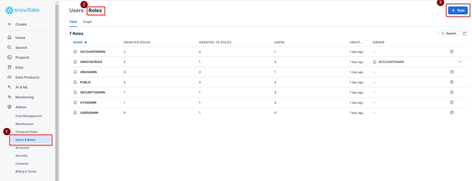Click the AI & ML sparkle icon
The image size is (472, 181).
(x=10, y=87)
